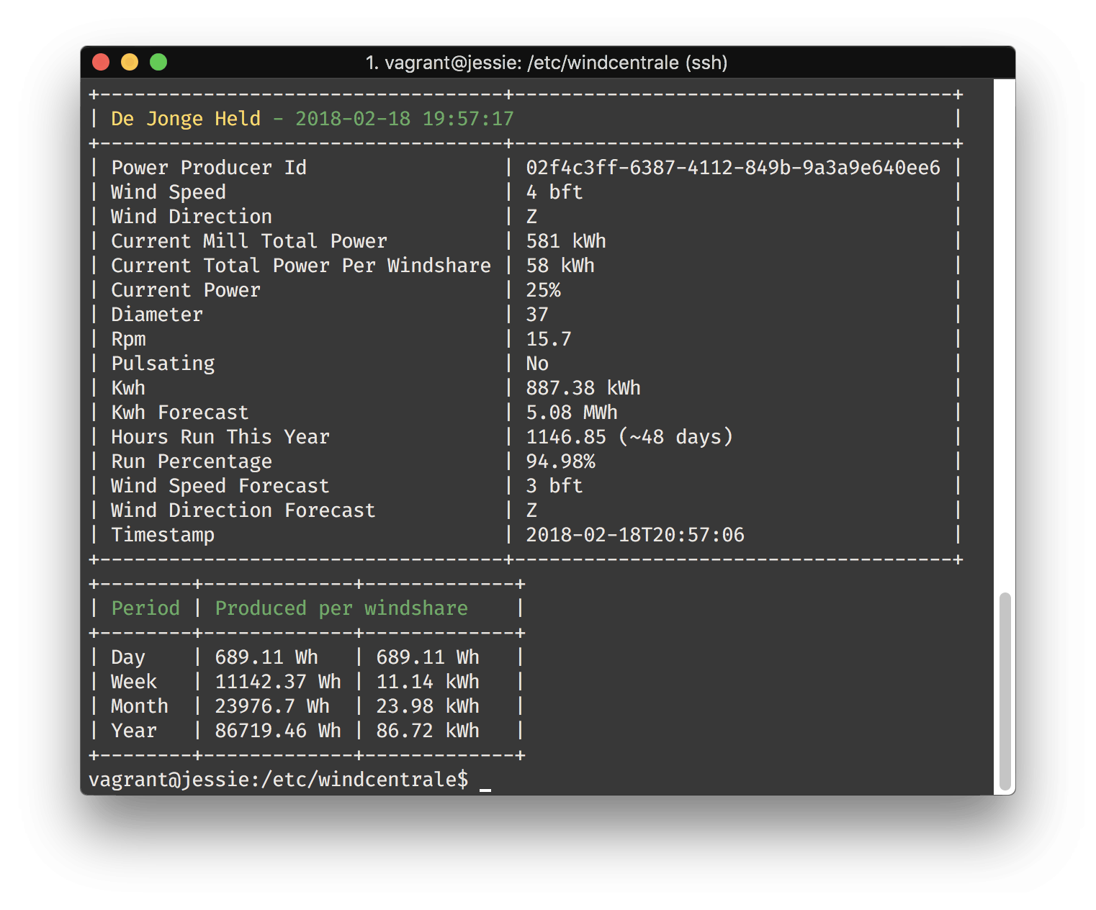Click the 'Wind Direction Forecast' label
The image size is (1096, 910).
click(243, 510)
